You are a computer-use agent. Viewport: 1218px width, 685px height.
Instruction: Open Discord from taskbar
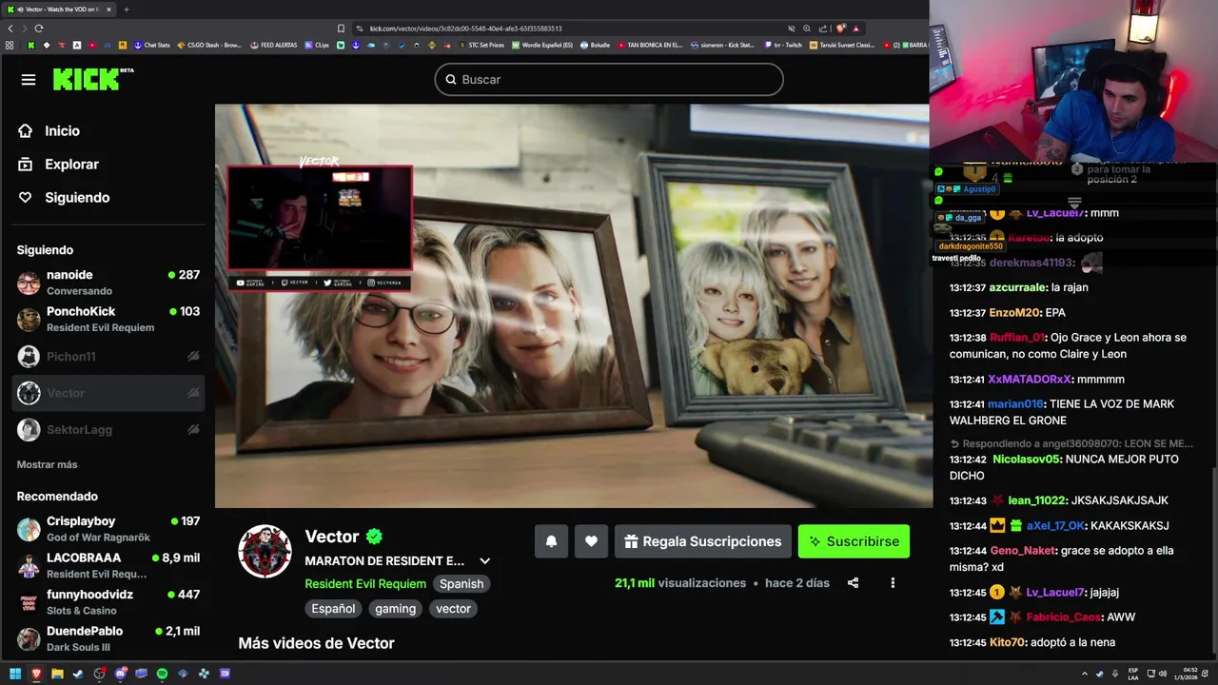coord(120,674)
